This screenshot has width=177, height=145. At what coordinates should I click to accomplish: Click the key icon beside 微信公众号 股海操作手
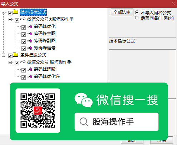point(23,62)
